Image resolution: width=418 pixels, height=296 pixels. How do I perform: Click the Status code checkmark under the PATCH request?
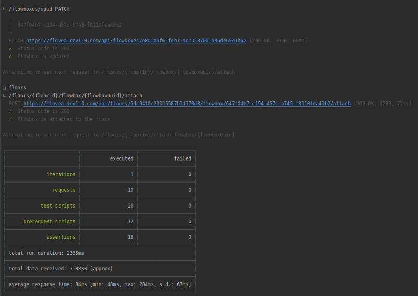[x=10, y=49]
